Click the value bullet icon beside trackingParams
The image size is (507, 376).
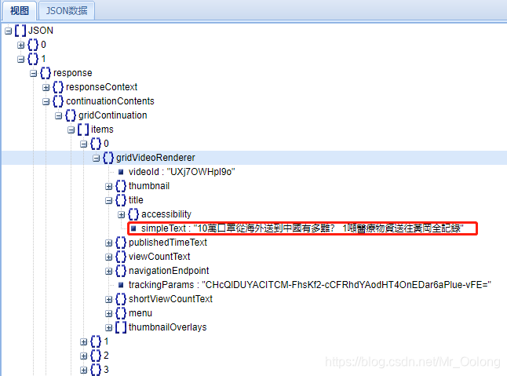(121, 285)
